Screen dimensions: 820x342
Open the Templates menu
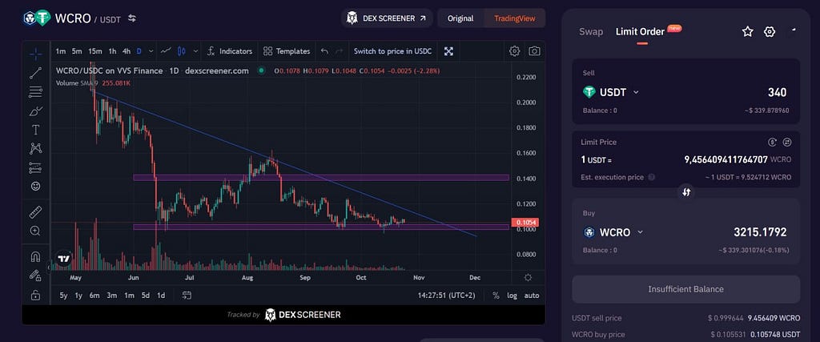point(287,51)
